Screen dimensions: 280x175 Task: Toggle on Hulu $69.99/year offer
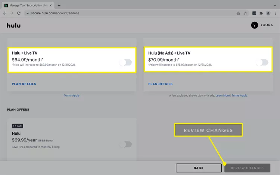tap(126, 144)
